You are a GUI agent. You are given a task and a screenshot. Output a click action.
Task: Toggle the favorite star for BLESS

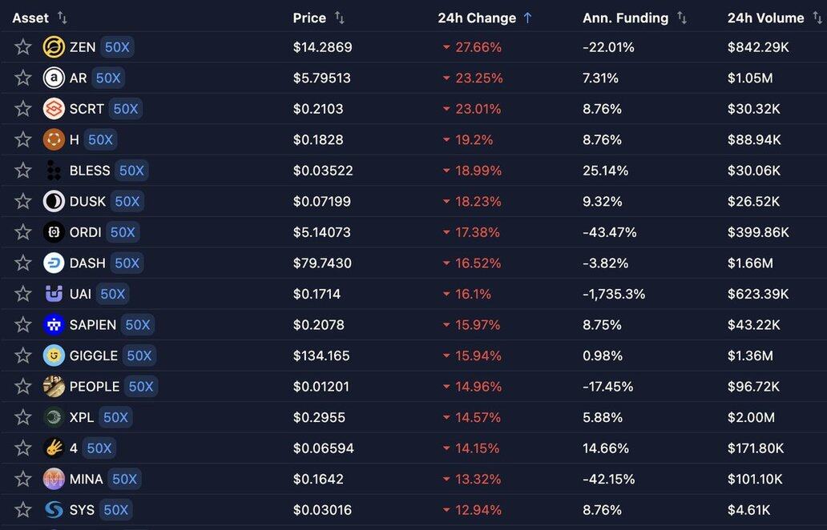(x=23, y=171)
